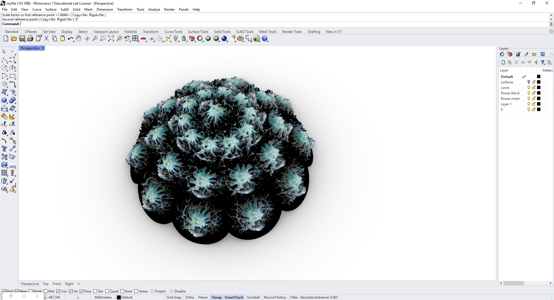Select the Circle tool in the sidebar
This screenshot has width=554, height=300.
coord(4,68)
